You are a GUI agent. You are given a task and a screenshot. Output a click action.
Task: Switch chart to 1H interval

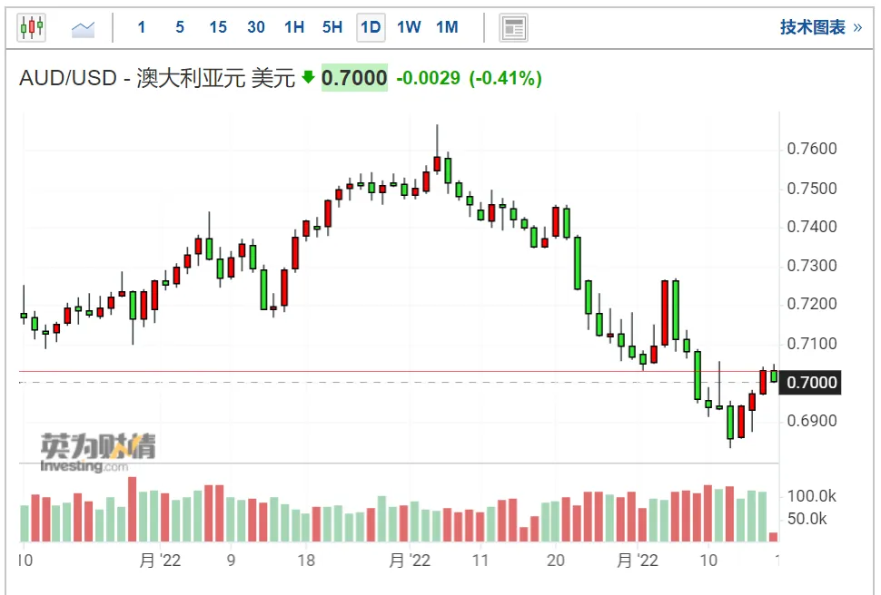point(294,27)
